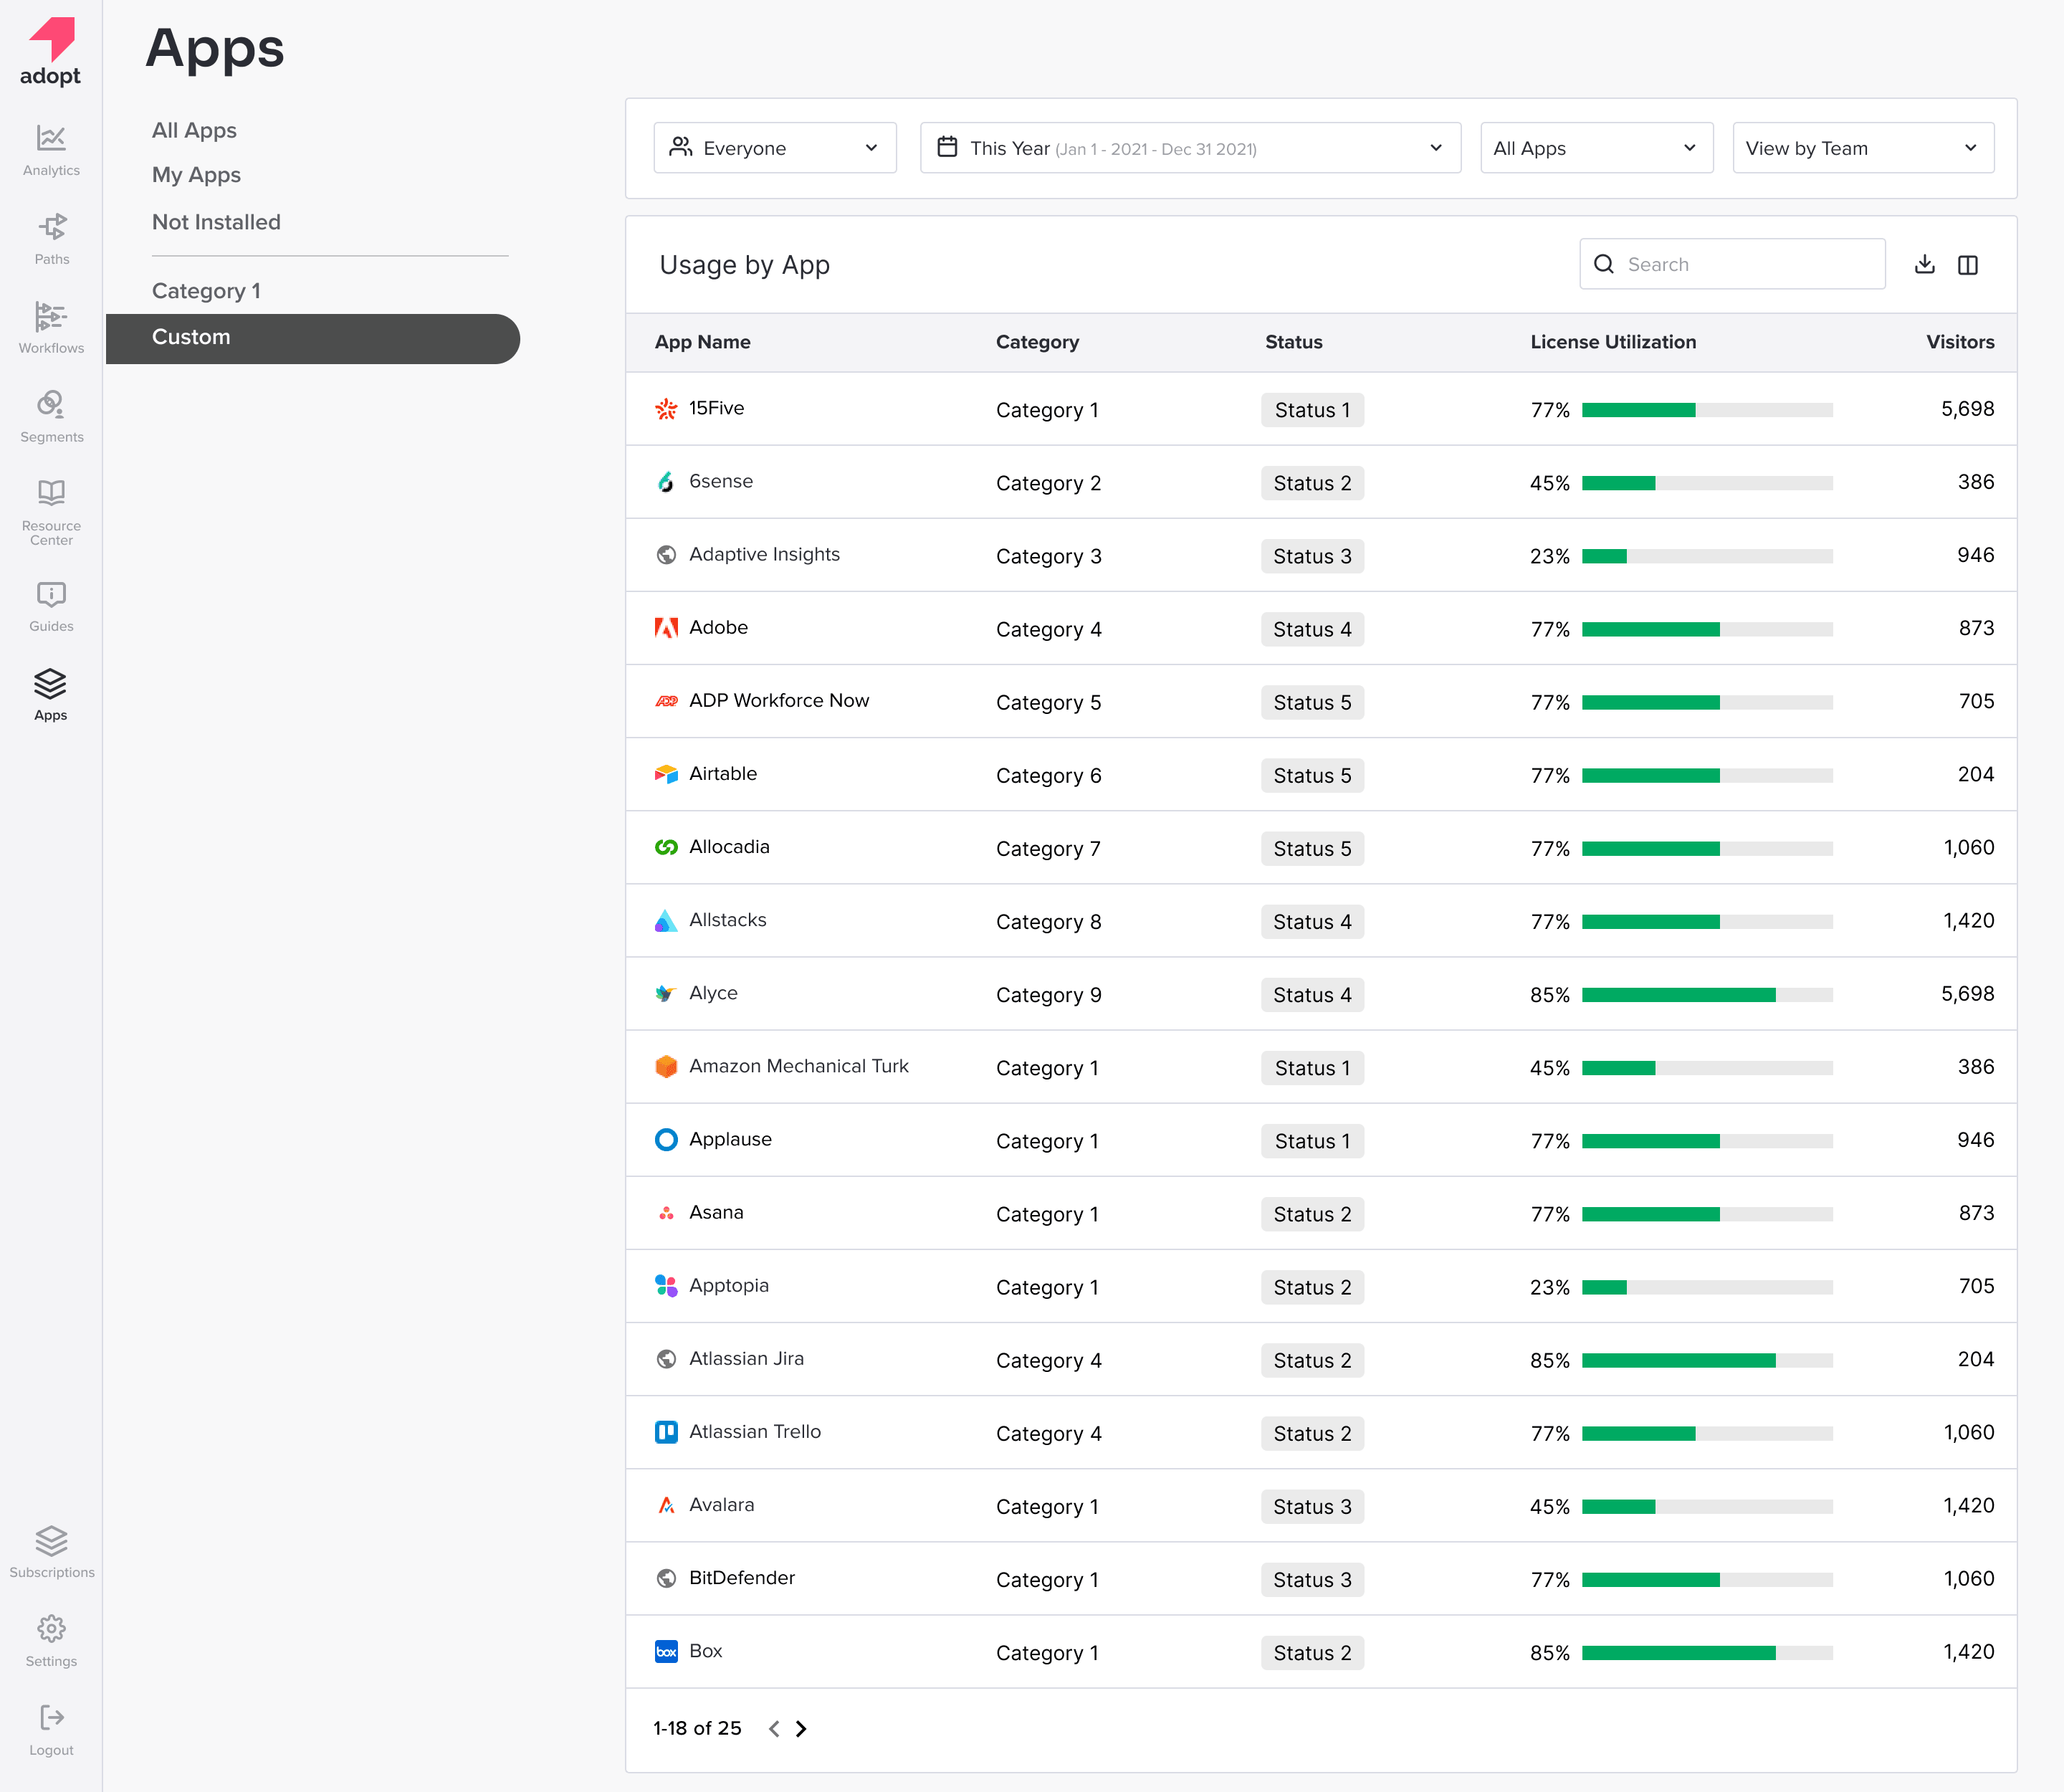Screen dimensions: 2064x1792
Task: Open the Asana app row
Action: [x=1321, y=1213]
